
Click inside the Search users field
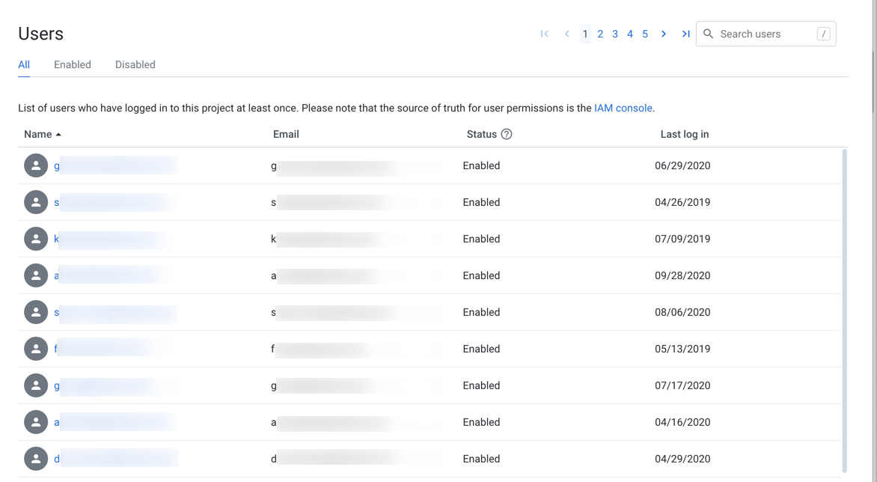tap(763, 34)
